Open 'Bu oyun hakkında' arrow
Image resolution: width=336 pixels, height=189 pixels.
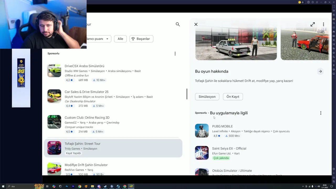pos(320,71)
